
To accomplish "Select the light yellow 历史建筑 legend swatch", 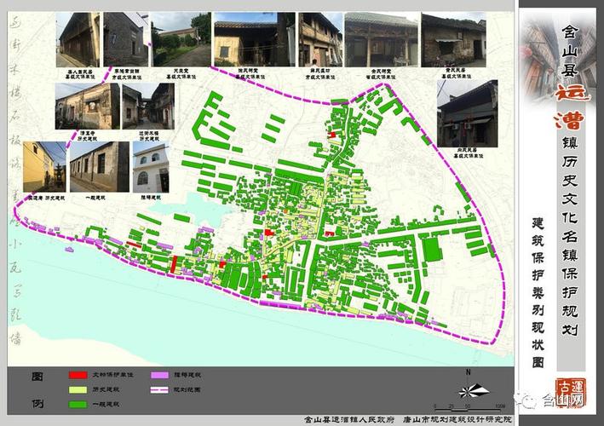I will [77, 389].
